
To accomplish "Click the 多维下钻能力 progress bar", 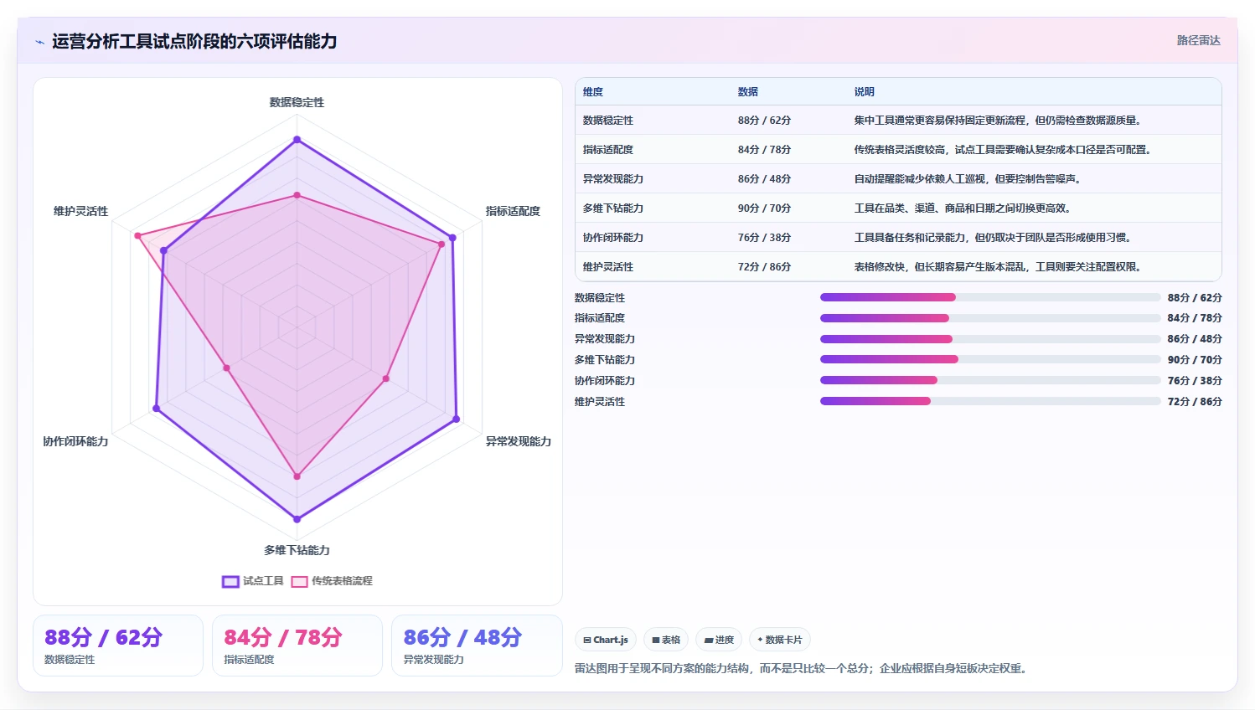I will click(990, 359).
